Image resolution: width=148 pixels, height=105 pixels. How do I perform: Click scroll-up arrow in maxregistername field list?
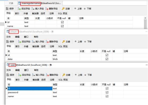[x=145, y=18]
